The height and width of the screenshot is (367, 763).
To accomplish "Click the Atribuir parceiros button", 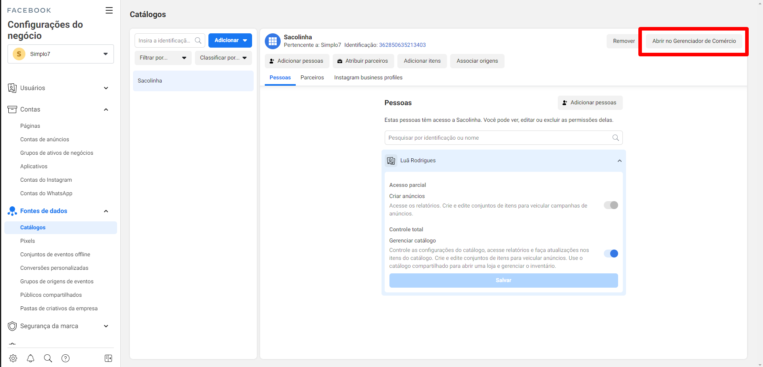I will pos(363,61).
